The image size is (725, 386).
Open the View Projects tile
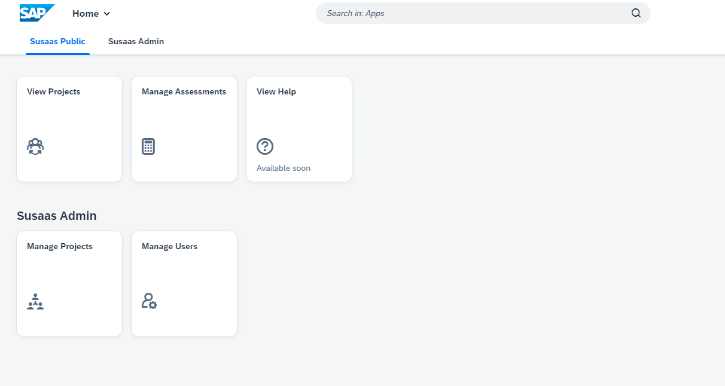point(69,129)
